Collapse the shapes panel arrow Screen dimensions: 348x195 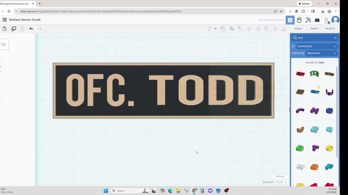pyautogui.click(x=290, y=110)
